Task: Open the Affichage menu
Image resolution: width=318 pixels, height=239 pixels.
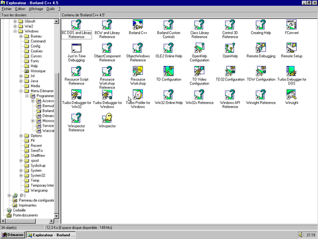Action: [x=36, y=9]
